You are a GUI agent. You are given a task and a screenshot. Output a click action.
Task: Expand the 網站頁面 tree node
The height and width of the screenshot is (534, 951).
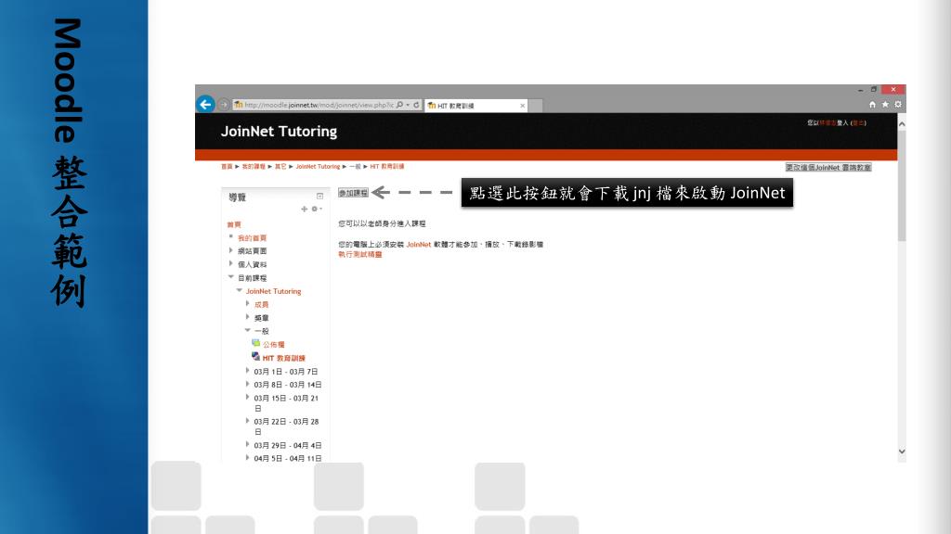[231, 250]
